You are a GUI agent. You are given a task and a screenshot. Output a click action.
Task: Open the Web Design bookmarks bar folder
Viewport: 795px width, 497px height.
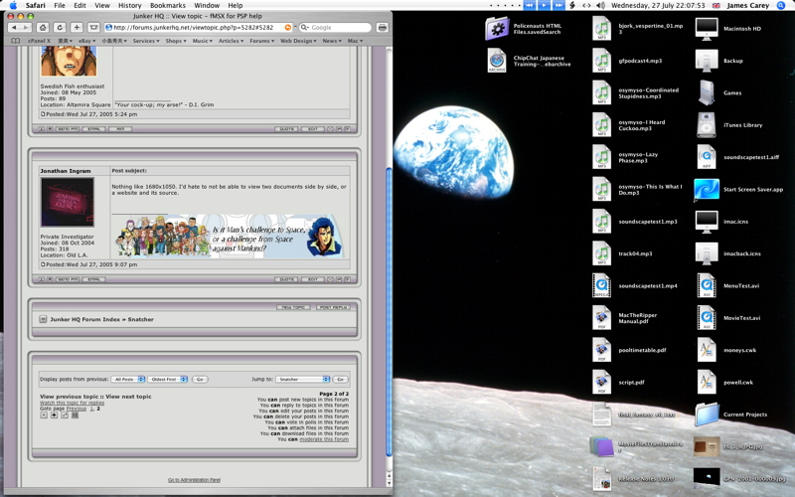[298, 41]
